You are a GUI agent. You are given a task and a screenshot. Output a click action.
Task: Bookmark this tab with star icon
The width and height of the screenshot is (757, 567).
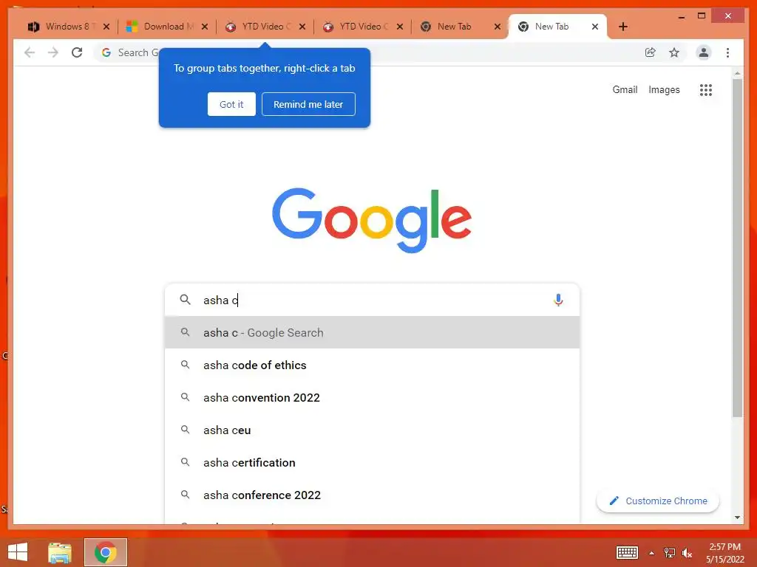tap(674, 52)
